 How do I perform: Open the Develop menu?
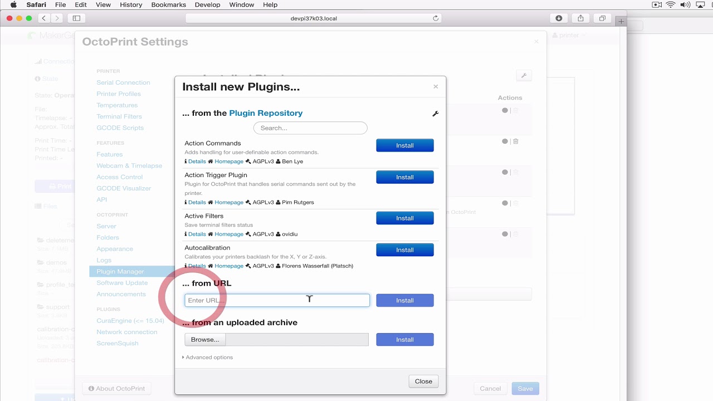[207, 4]
